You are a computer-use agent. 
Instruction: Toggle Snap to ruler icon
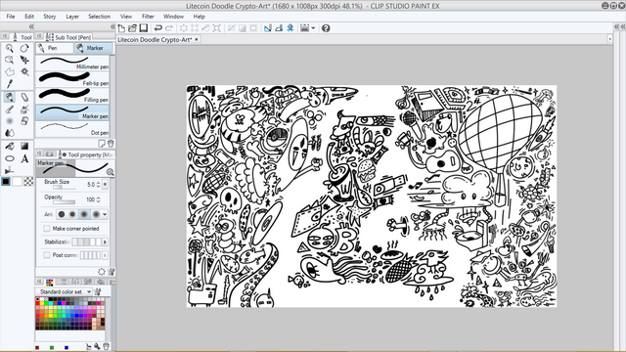tap(267, 28)
